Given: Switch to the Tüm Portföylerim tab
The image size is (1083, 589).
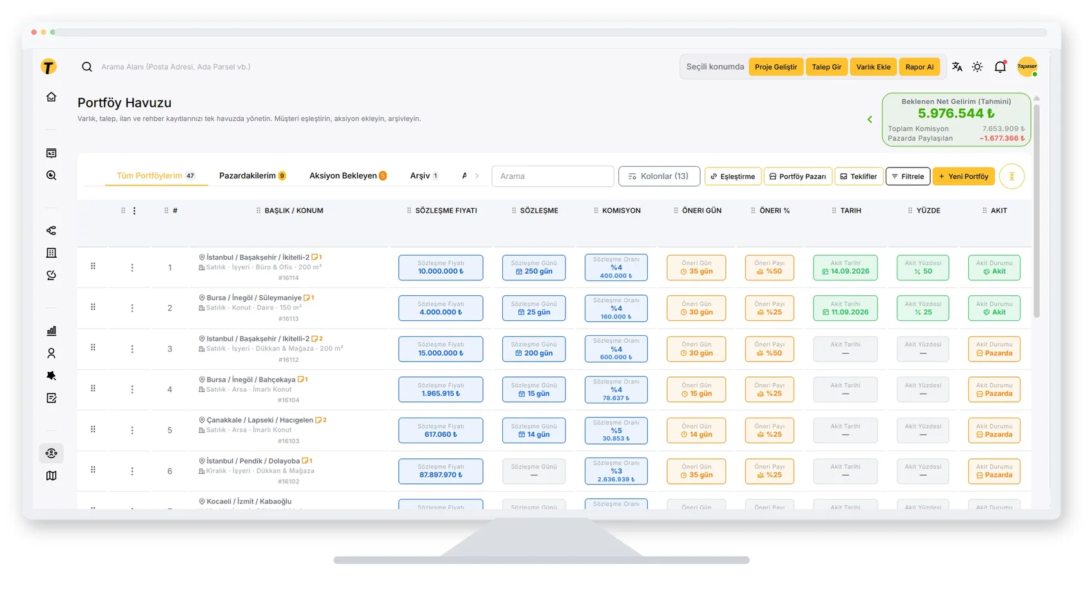Looking at the screenshot, I should 155,176.
